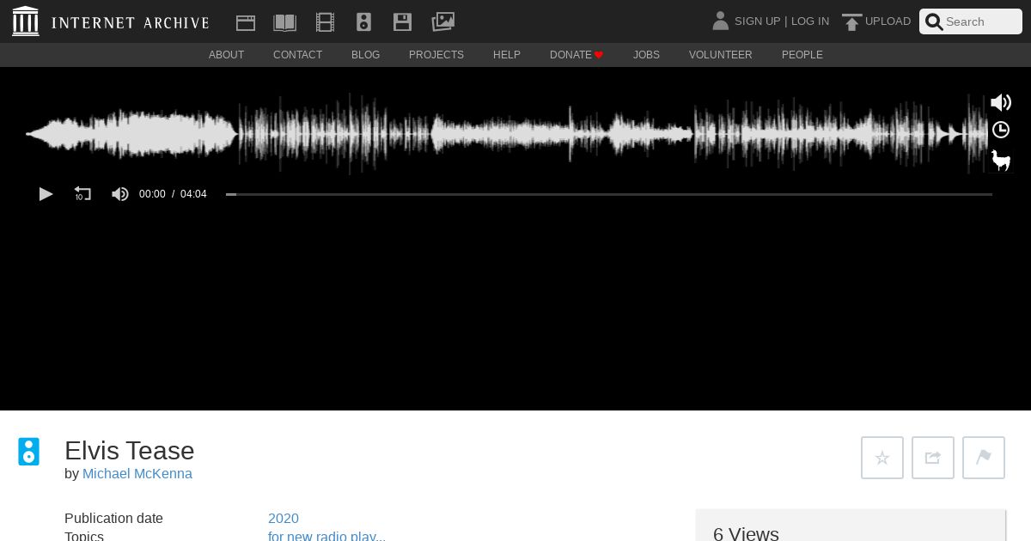Click the Upload arrow icon
The width and height of the screenshot is (1031, 541).
pyautogui.click(x=851, y=22)
